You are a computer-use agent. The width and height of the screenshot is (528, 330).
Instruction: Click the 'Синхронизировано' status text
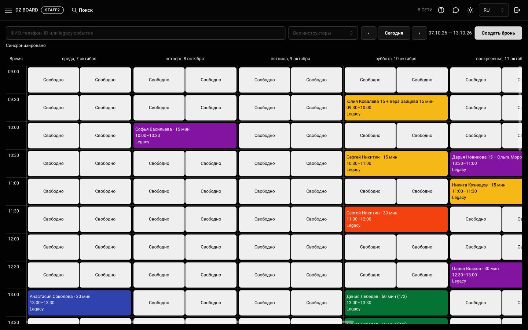26,45
